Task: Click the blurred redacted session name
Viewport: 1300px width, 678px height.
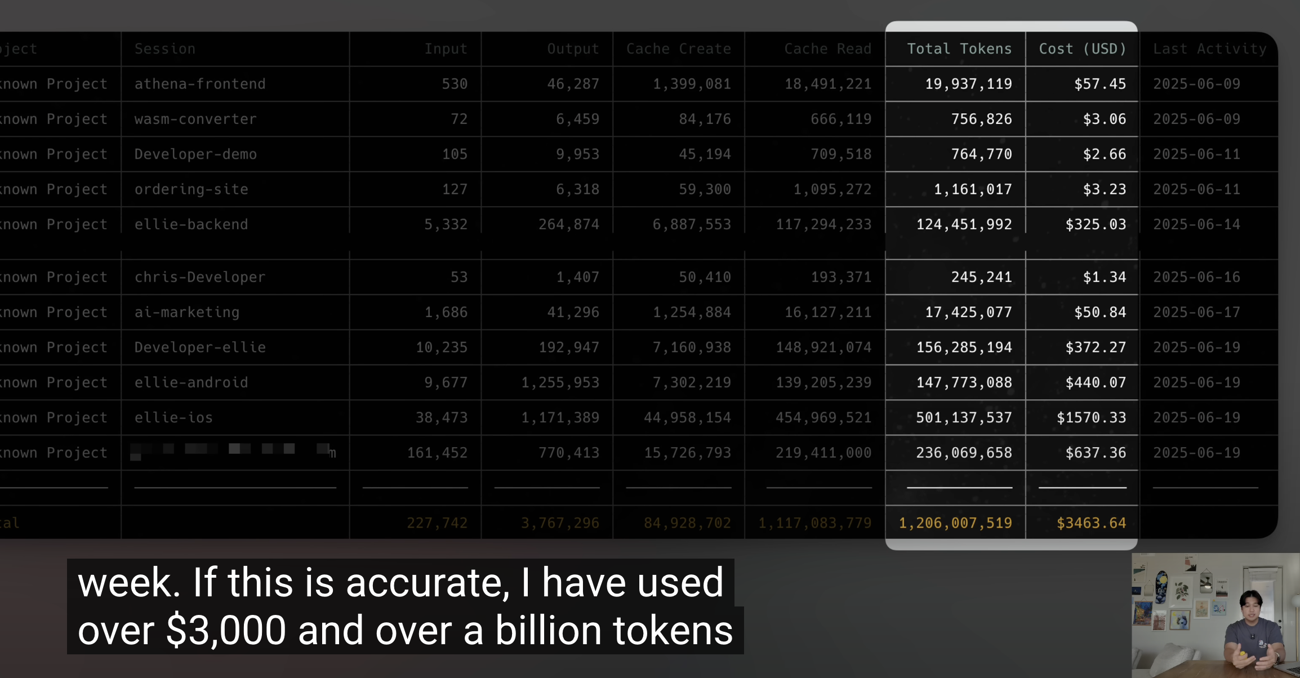Action: (233, 452)
